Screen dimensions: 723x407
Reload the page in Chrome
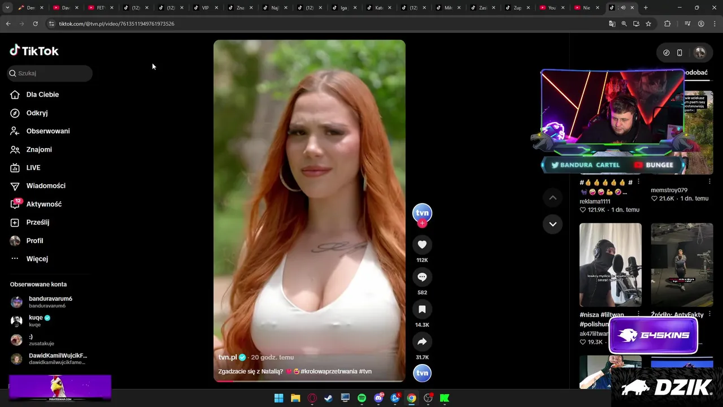click(35, 24)
